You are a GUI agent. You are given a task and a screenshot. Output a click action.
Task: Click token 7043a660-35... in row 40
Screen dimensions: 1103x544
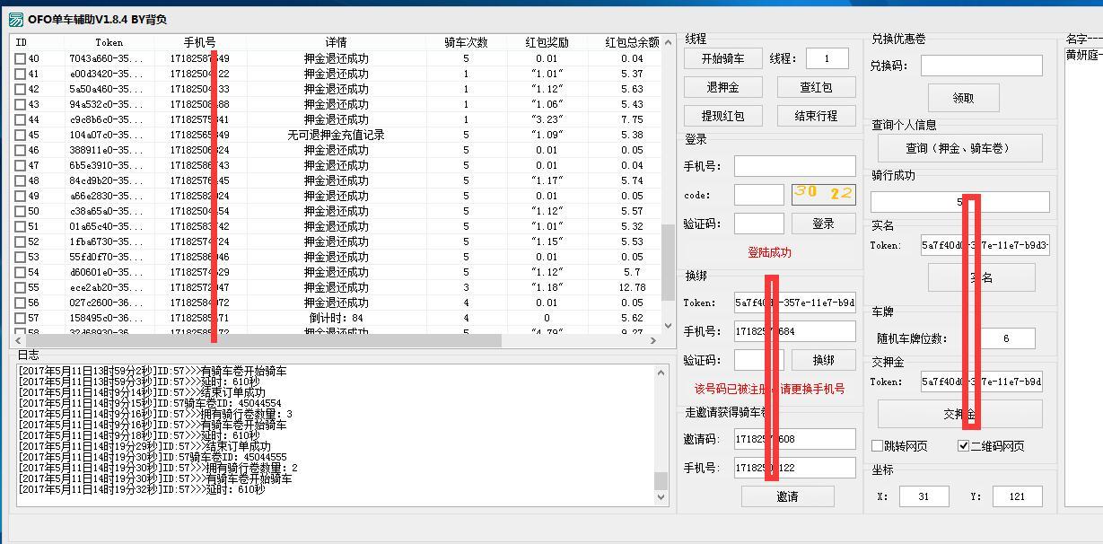(106, 58)
